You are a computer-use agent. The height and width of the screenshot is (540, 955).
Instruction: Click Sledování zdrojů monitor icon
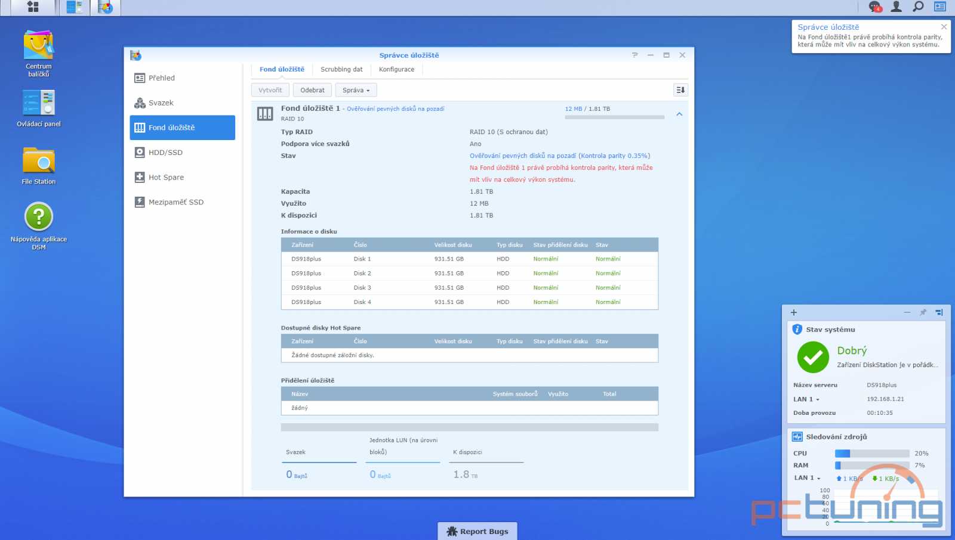coord(797,437)
